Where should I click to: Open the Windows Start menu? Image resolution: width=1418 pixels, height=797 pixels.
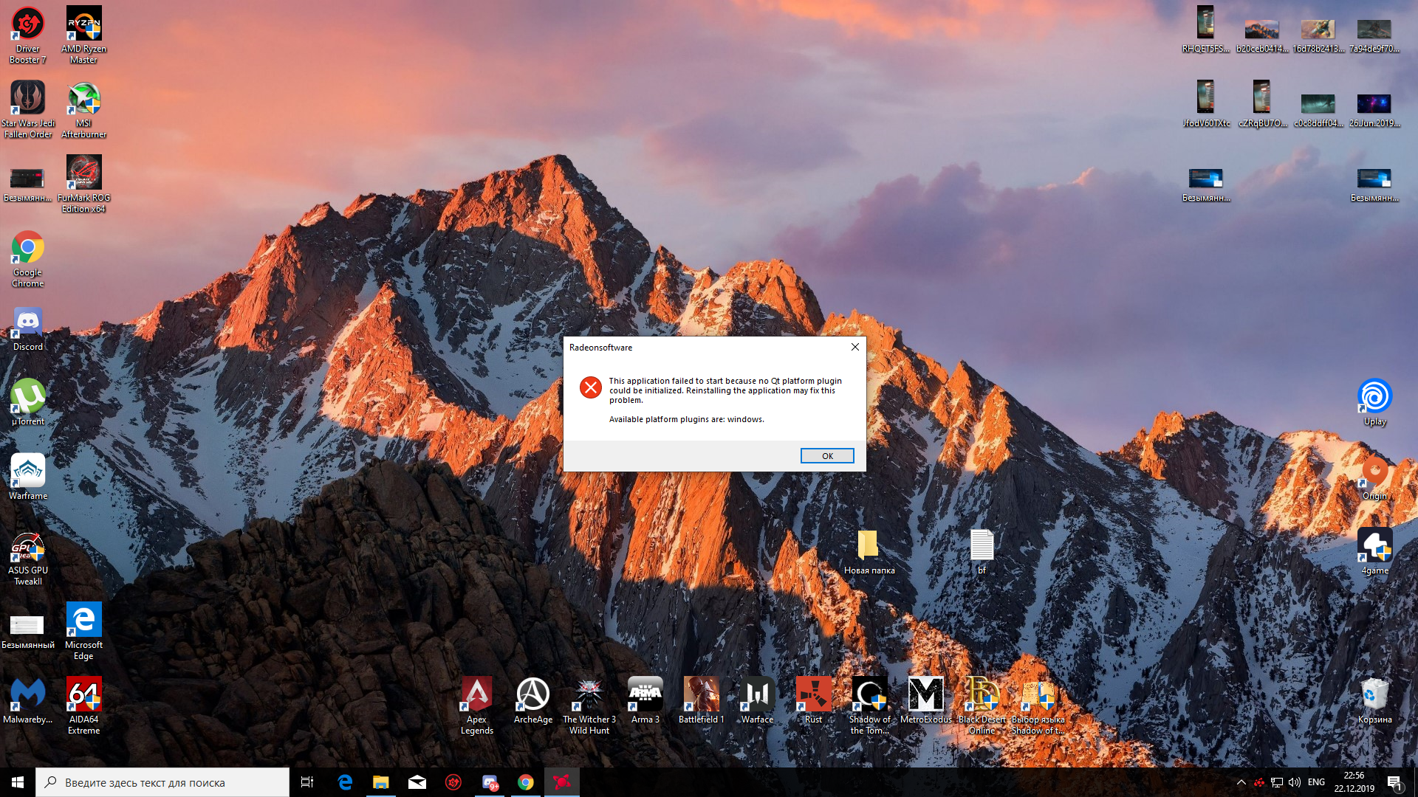tap(18, 782)
